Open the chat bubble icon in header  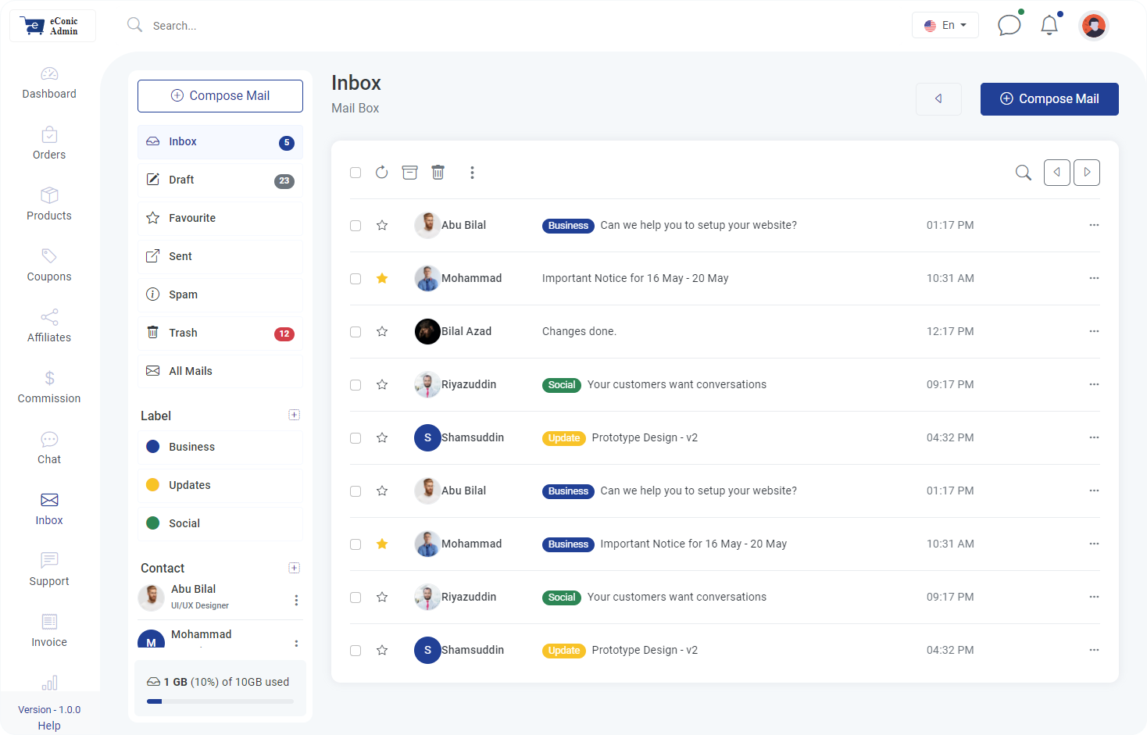pos(1009,25)
